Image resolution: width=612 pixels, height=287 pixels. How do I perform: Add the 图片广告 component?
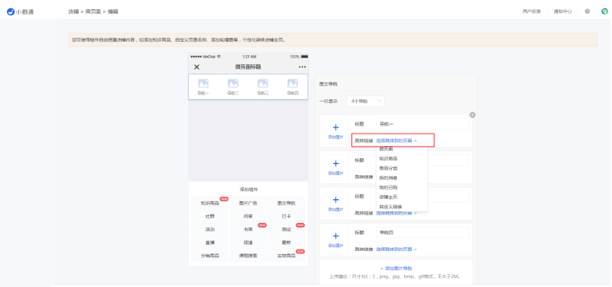click(248, 203)
